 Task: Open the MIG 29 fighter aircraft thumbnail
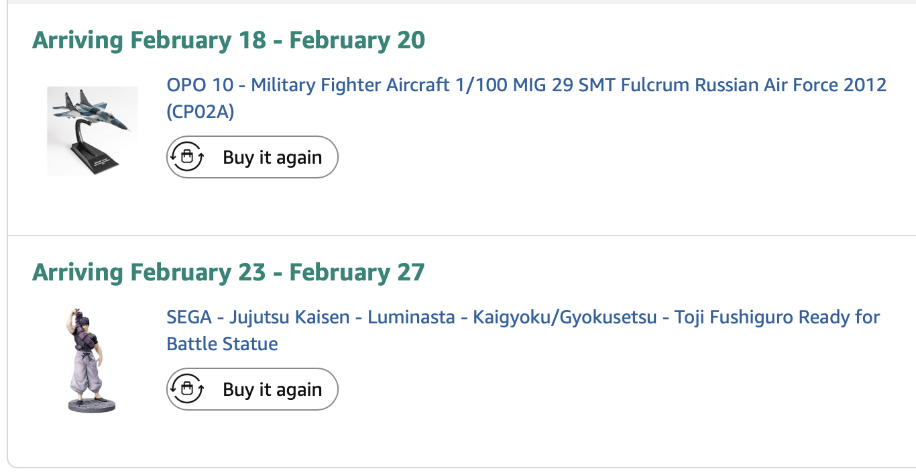tap(92, 131)
